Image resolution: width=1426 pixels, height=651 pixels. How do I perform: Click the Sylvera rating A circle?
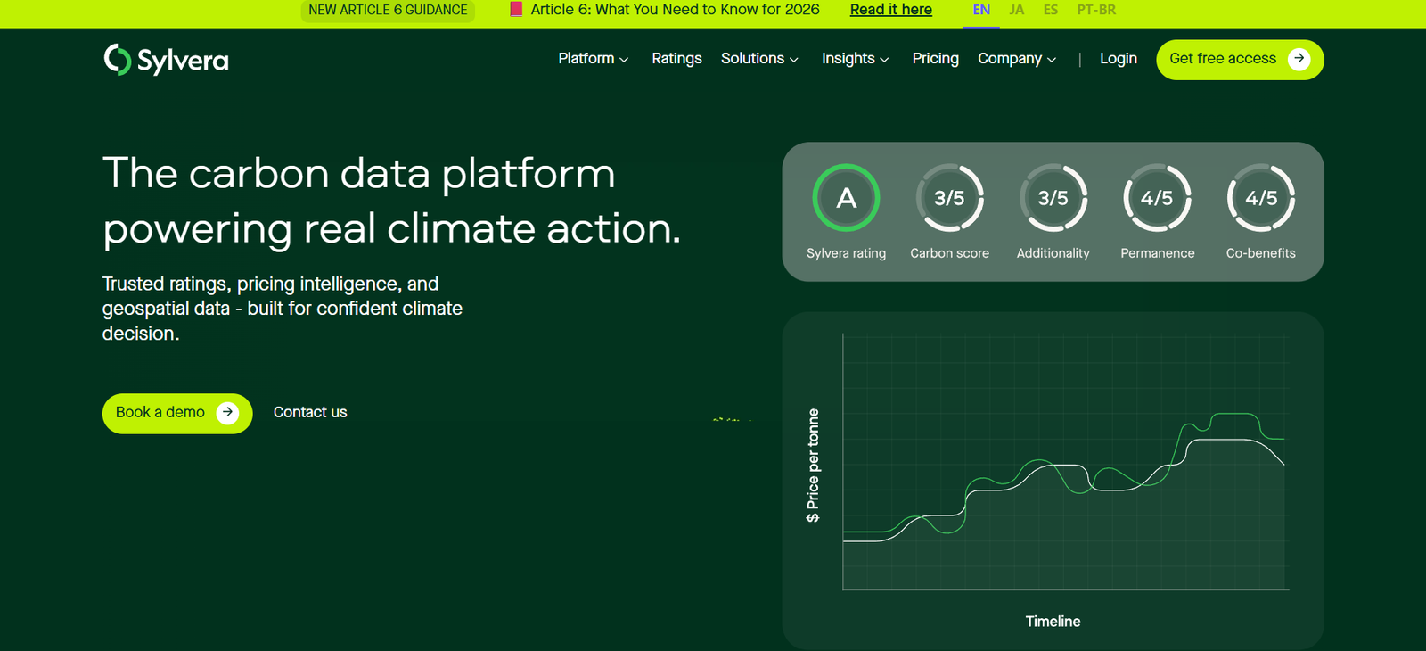pos(846,198)
